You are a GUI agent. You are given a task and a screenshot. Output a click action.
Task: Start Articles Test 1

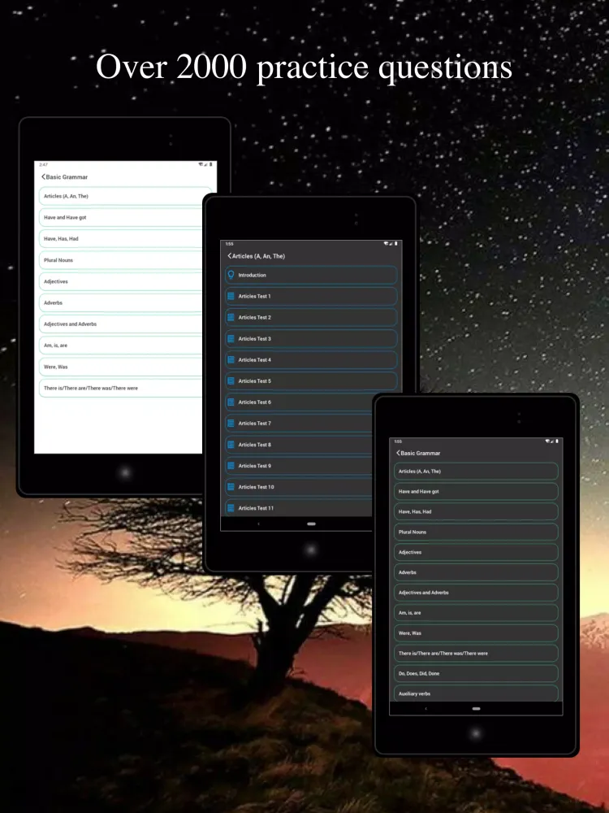311,296
